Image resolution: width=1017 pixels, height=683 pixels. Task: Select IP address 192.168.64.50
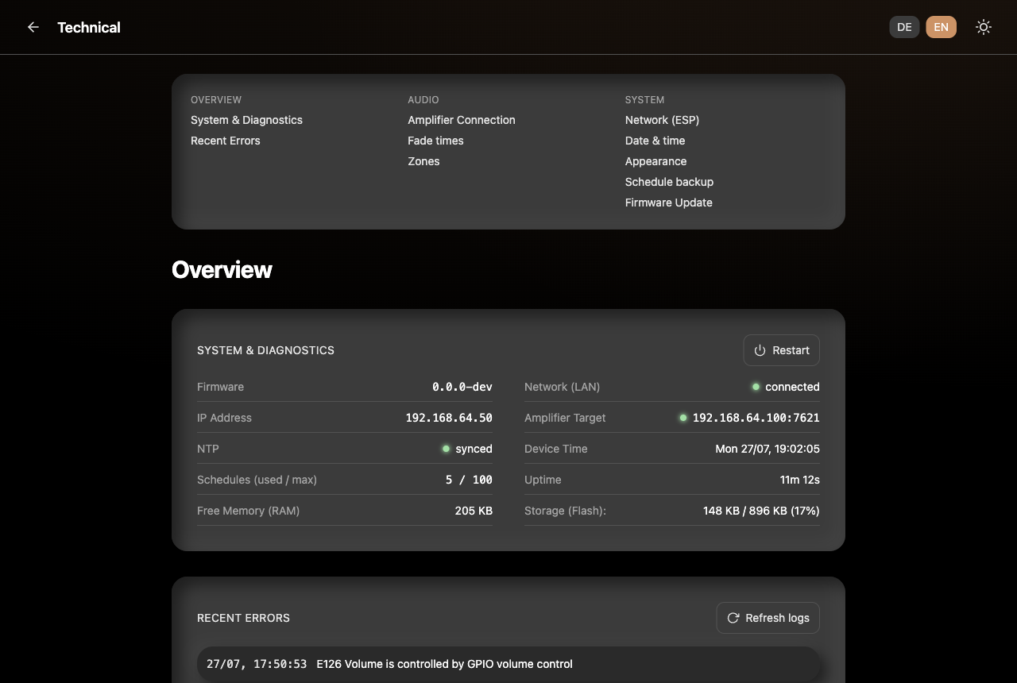click(x=449, y=418)
